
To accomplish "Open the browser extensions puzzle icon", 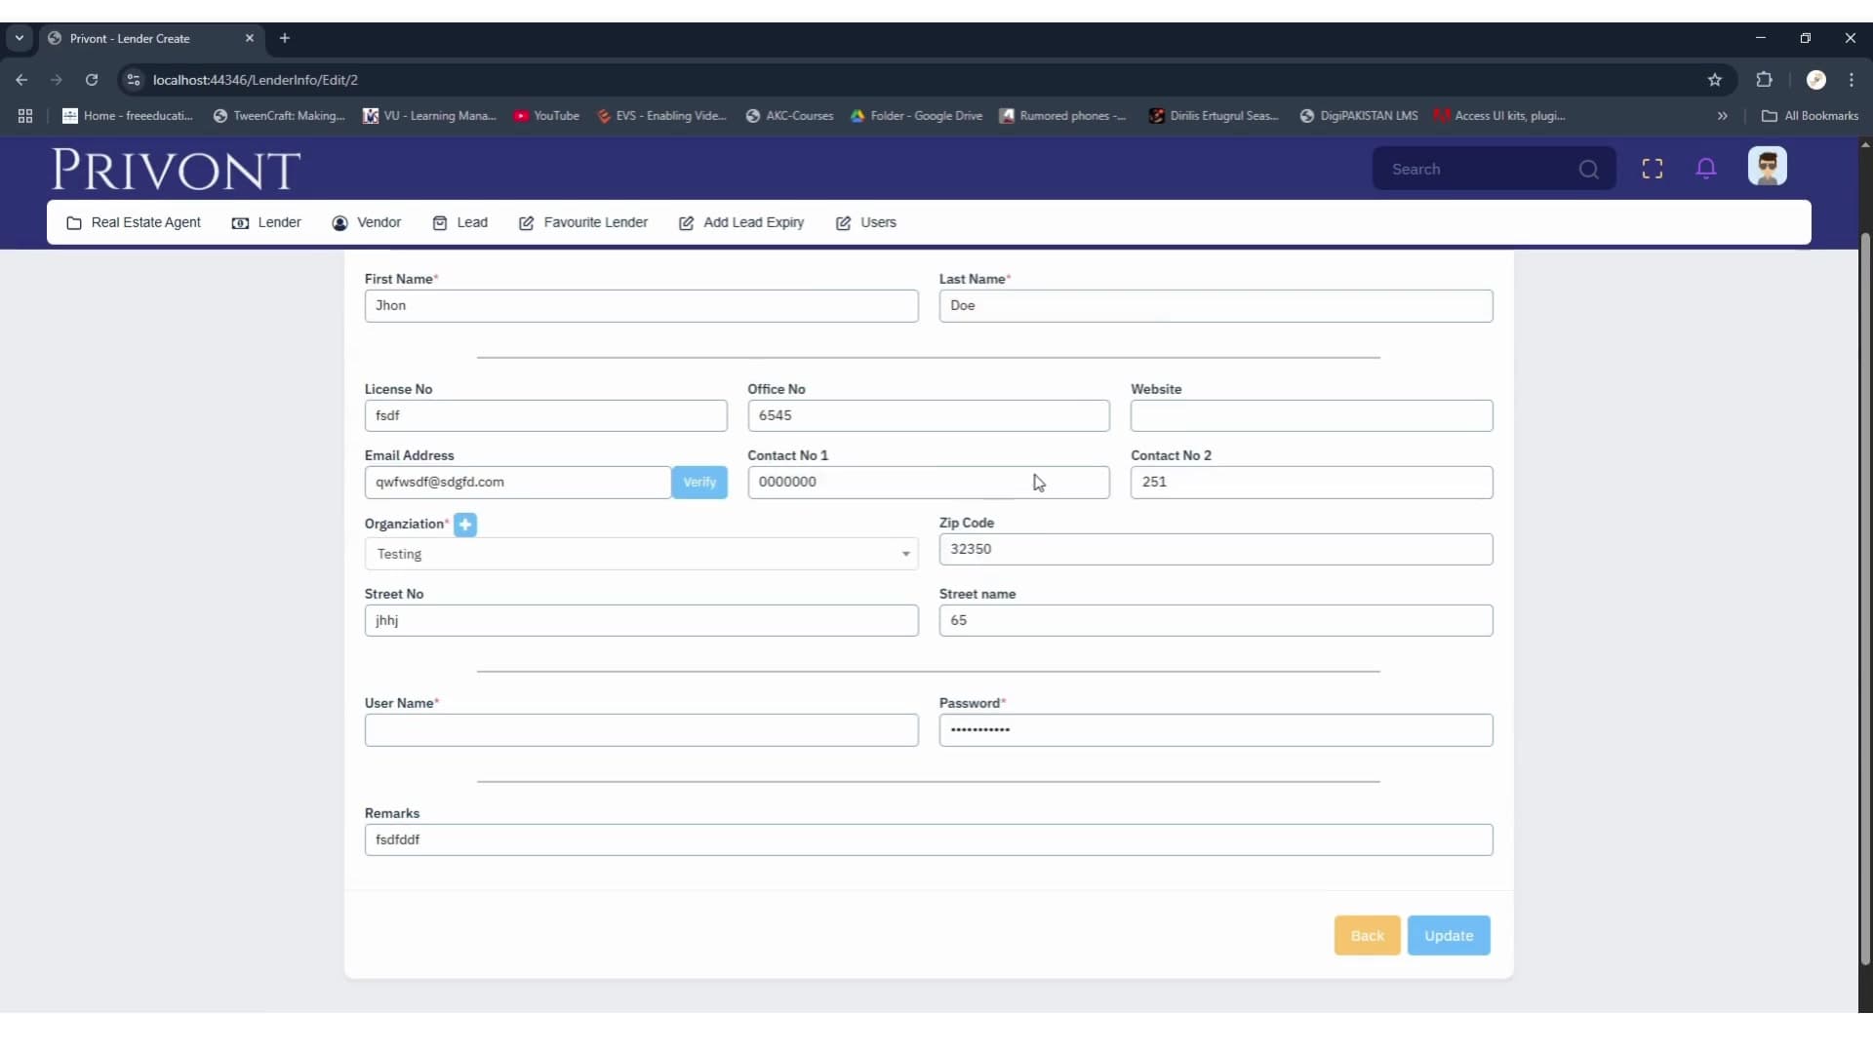I will pyautogui.click(x=1764, y=80).
